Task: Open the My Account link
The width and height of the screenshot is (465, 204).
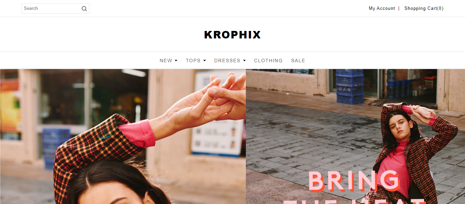Action: tap(382, 8)
